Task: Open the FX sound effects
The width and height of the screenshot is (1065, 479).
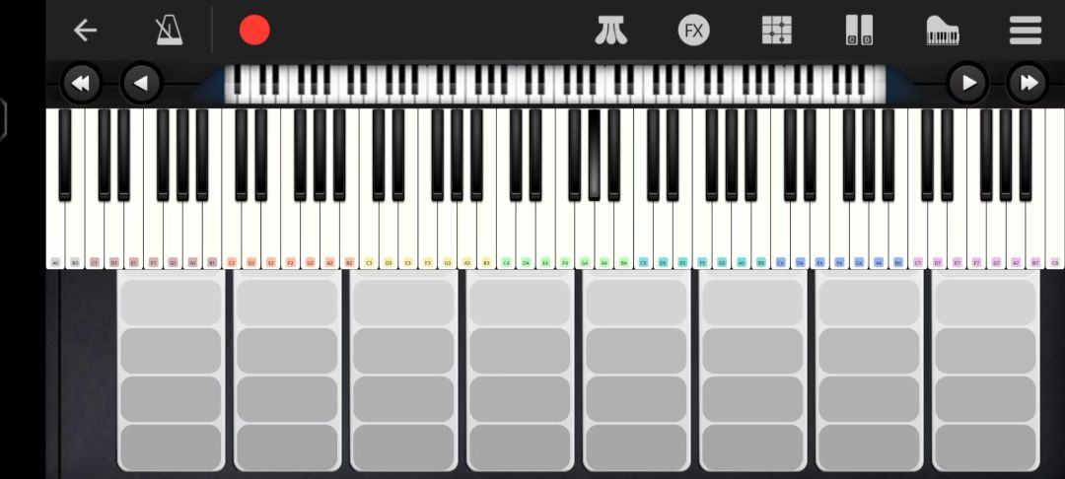Action: pyautogui.click(x=693, y=31)
